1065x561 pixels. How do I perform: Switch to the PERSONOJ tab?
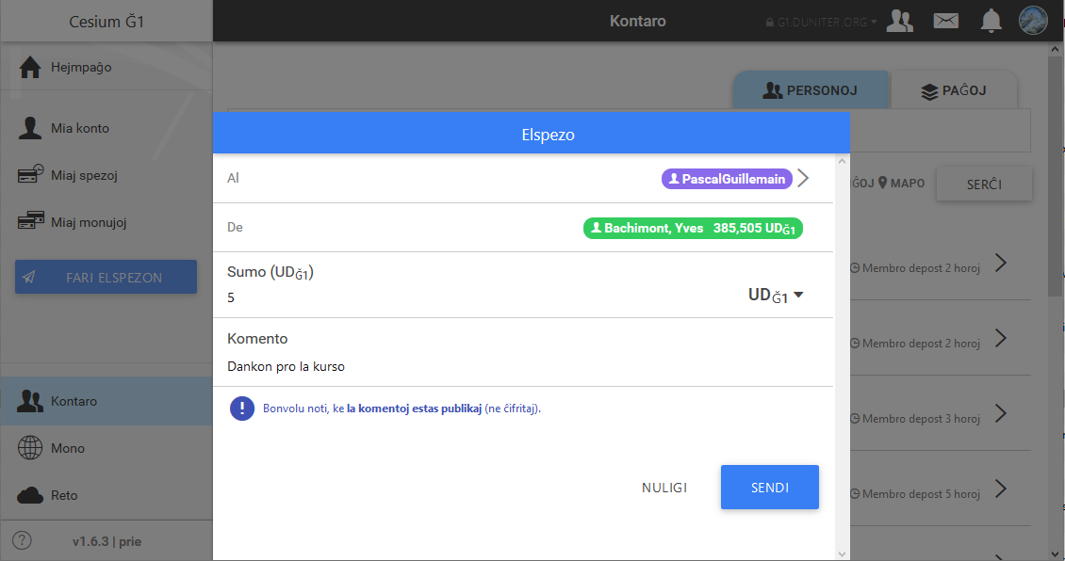(x=811, y=90)
